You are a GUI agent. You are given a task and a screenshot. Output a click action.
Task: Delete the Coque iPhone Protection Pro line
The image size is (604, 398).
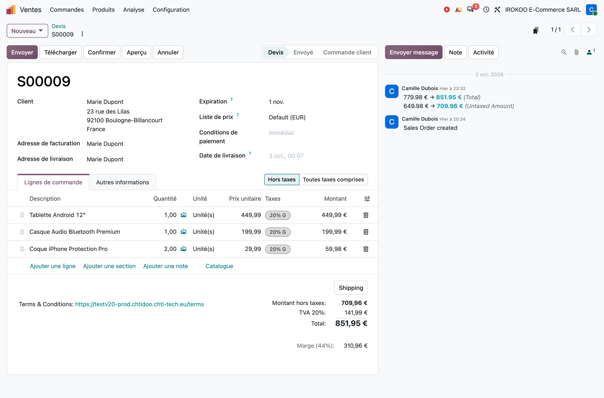pos(366,249)
